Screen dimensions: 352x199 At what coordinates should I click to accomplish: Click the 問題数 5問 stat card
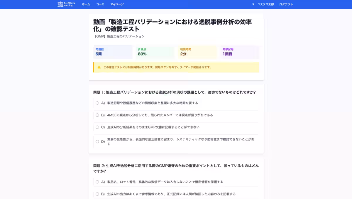tap(113, 52)
